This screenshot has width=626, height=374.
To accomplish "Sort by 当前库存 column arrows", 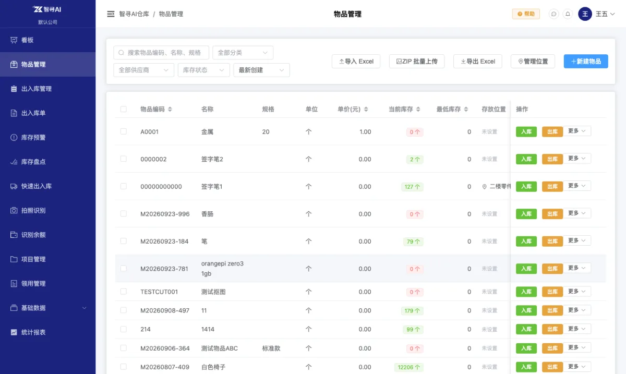I will click(x=418, y=110).
